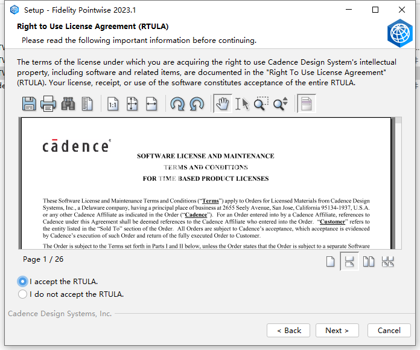Click the document viewer vertical scrollbar
Viewport: 420px width, 350px height.
click(x=398, y=183)
